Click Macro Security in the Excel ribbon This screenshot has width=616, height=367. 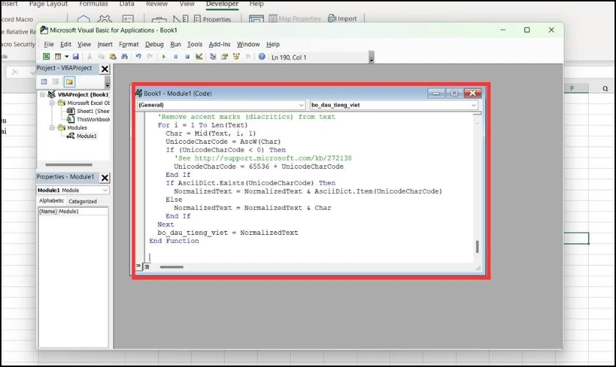(x=18, y=44)
